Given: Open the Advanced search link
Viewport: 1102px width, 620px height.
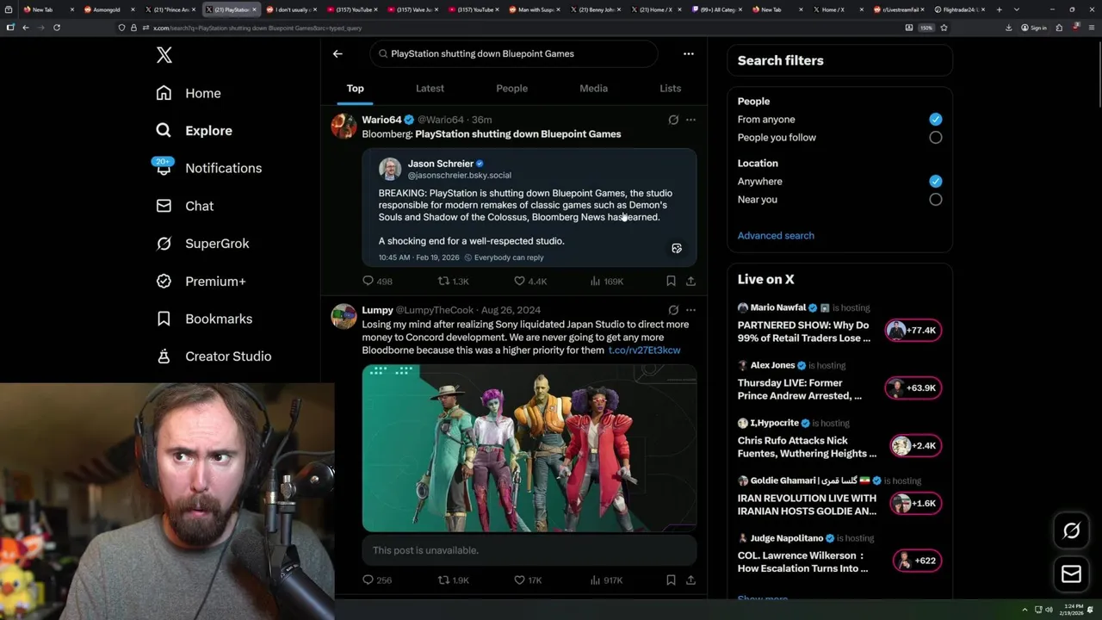Looking at the screenshot, I should [776, 236].
